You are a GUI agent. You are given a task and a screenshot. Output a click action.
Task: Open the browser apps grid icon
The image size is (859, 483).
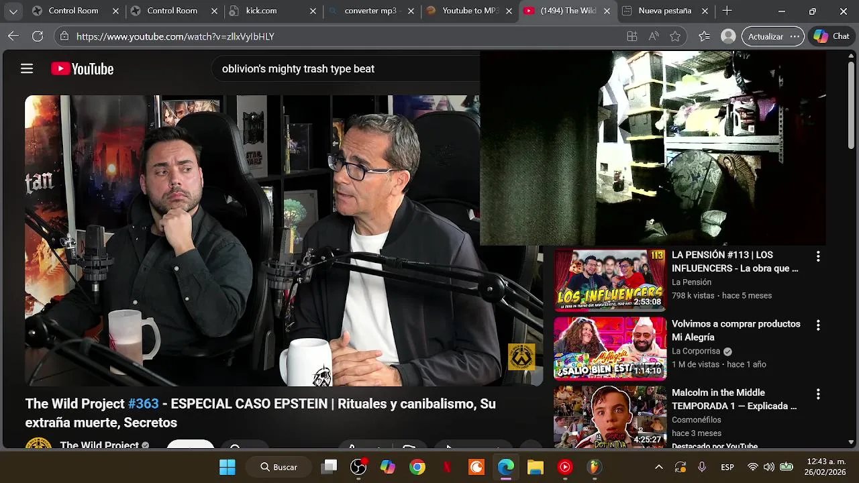pyautogui.click(x=632, y=36)
